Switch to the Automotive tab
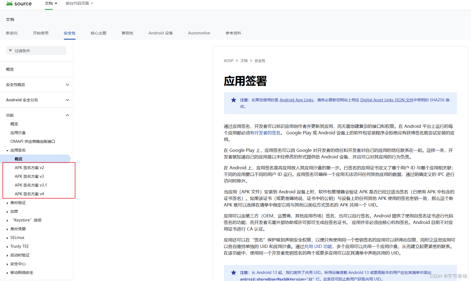471x281 pixels. [x=199, y=33]
